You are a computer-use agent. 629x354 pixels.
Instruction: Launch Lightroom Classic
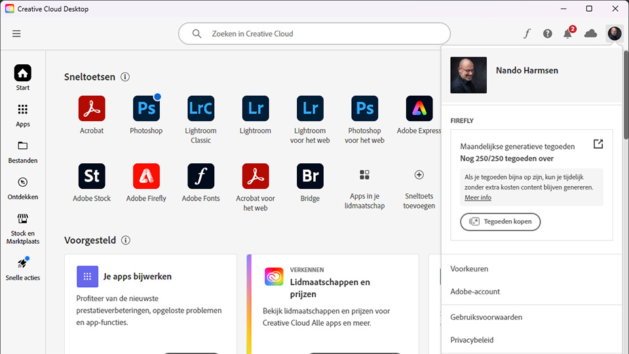click(201, 119)
